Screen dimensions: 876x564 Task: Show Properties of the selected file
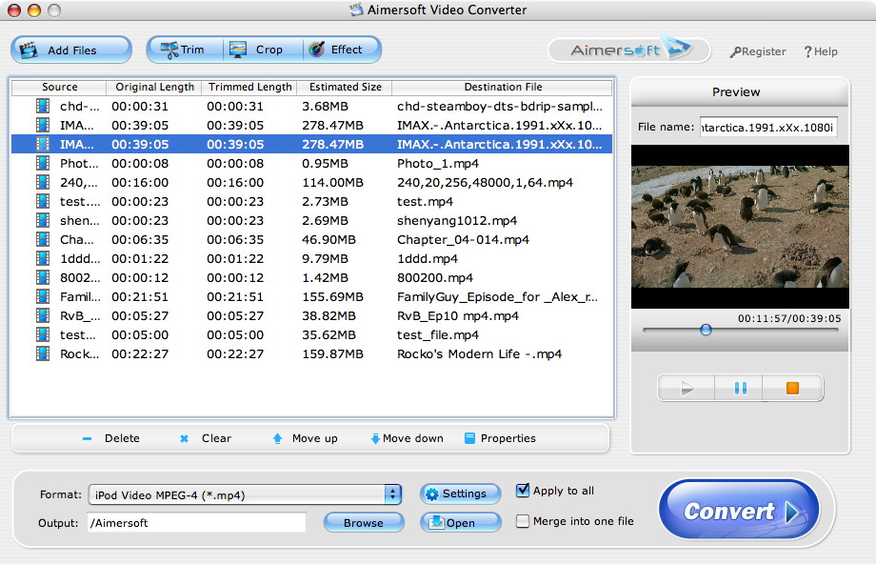[x=500, y=438]
